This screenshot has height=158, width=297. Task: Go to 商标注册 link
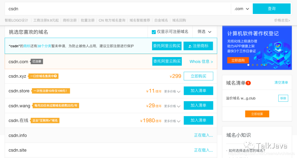[70, 20]
